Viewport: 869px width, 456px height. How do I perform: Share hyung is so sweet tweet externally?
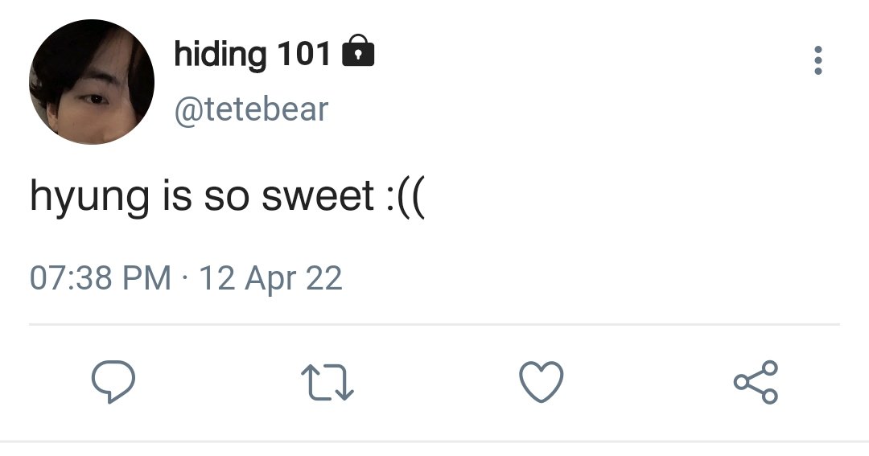coord(756,382)
